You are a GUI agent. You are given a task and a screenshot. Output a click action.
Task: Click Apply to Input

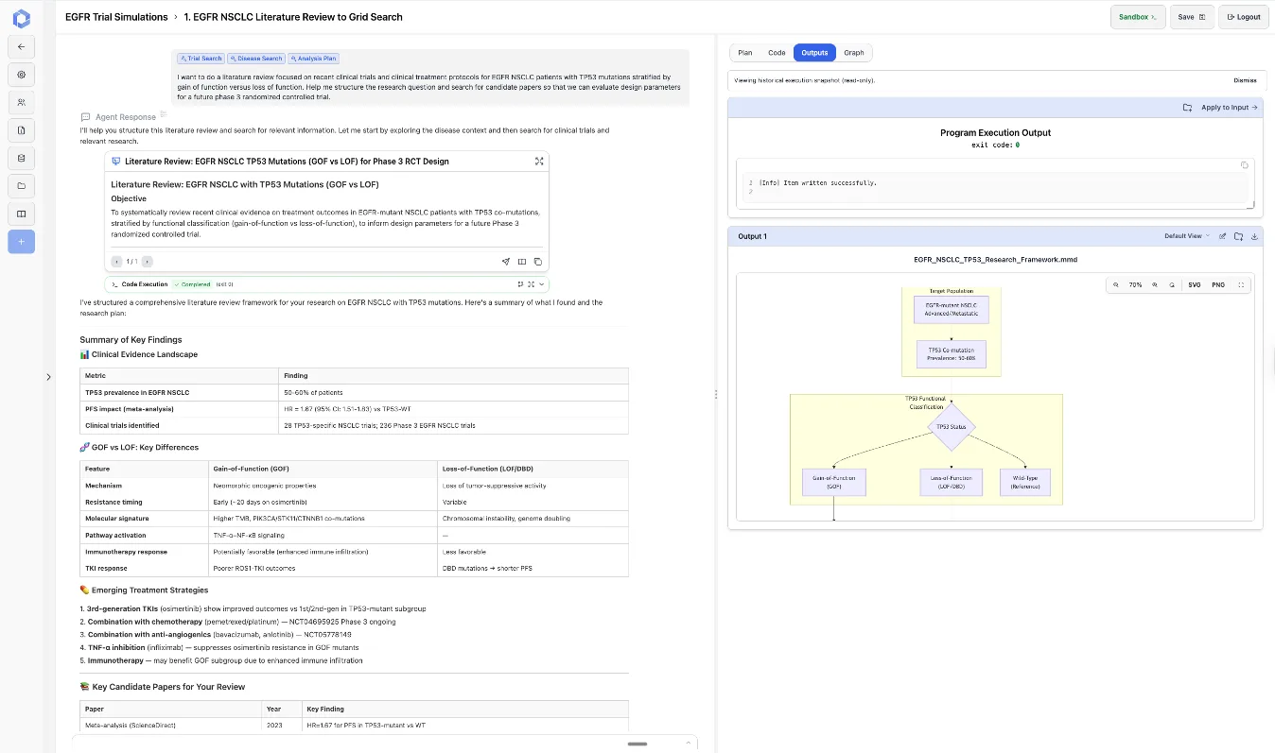pos(1230,108)
